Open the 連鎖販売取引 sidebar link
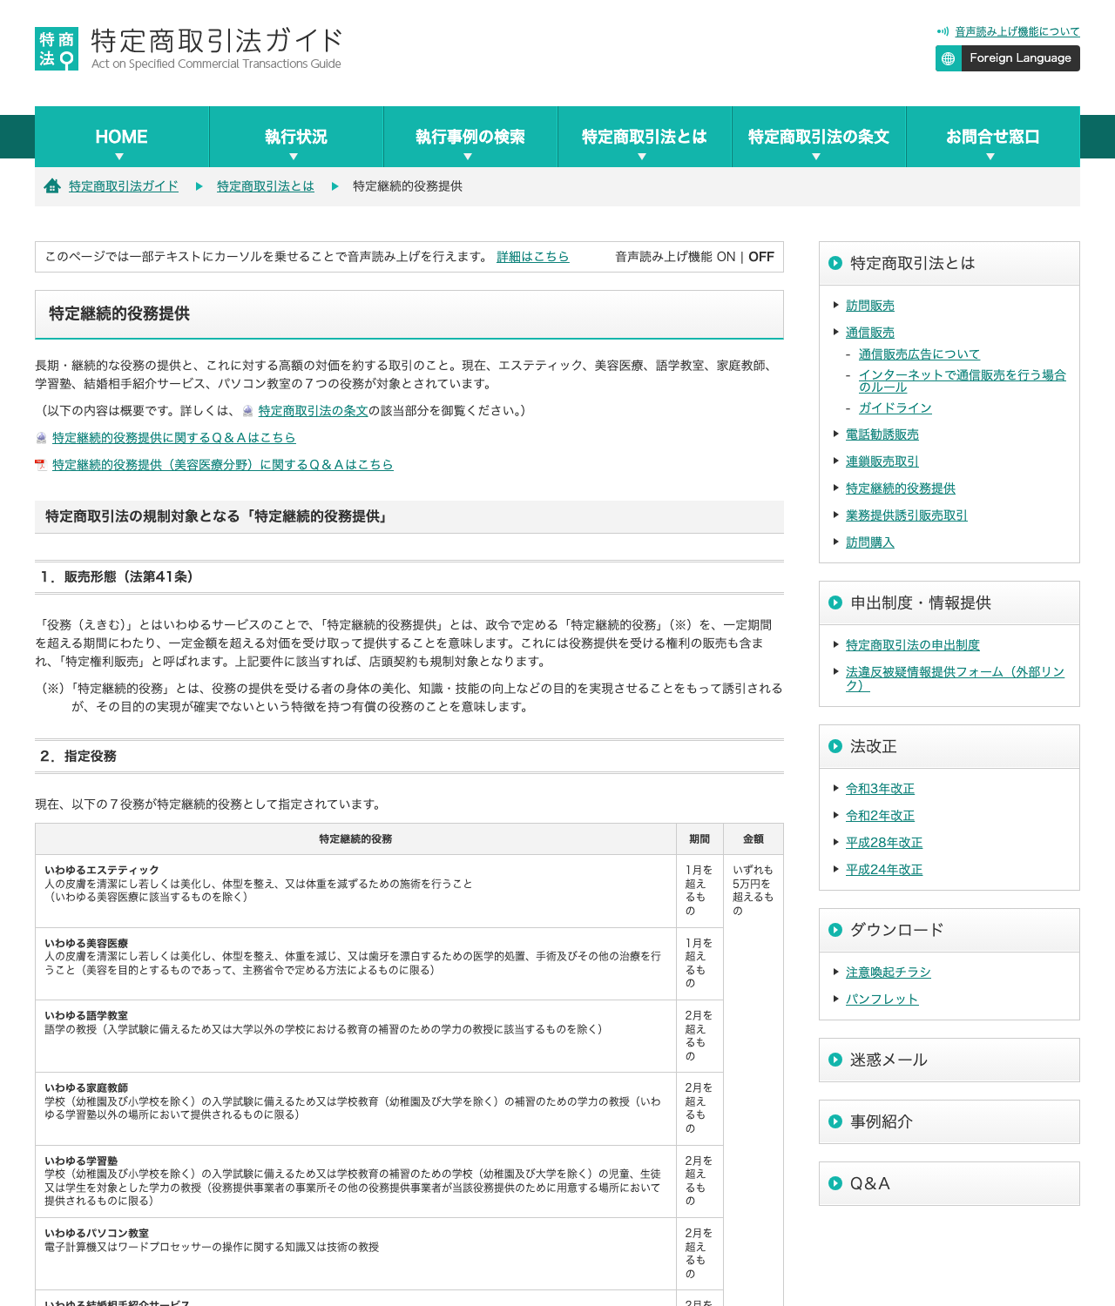 click(882, 461)
